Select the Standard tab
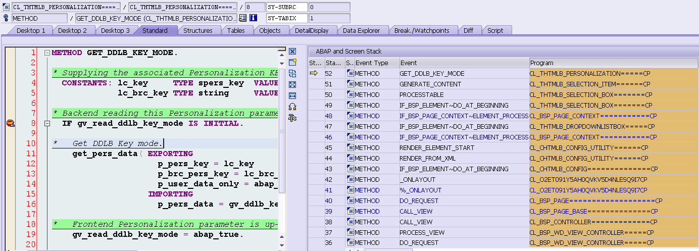The image size is (699, 251). (x=155, y=30)
